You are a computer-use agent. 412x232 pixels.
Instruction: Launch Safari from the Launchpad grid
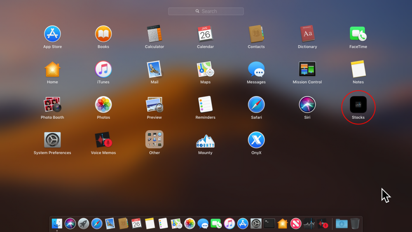256,105
